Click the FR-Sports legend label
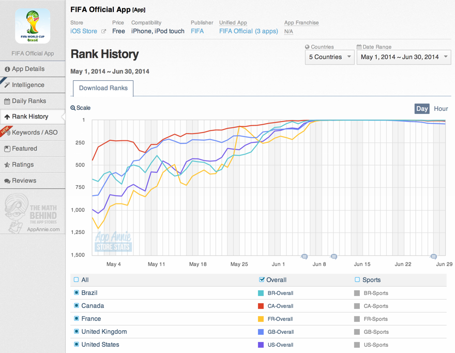Screen dimensions: 455x353 coord(376,319)
